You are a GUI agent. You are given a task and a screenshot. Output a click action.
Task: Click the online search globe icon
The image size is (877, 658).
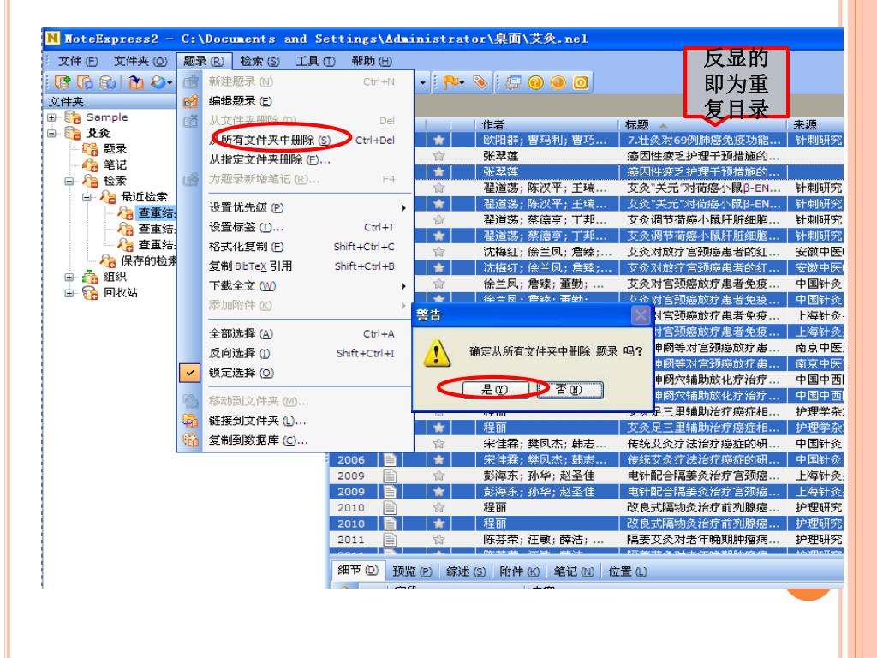tap(158, 83)
